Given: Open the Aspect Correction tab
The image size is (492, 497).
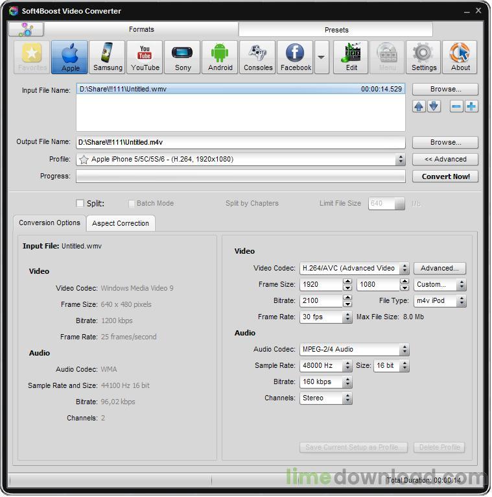Looking at the screenshot, I should click(121, 223).
